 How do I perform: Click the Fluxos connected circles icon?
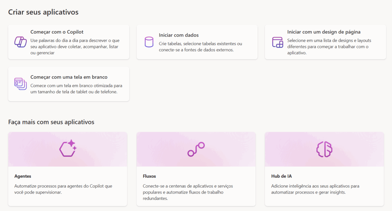click(196, 149)
